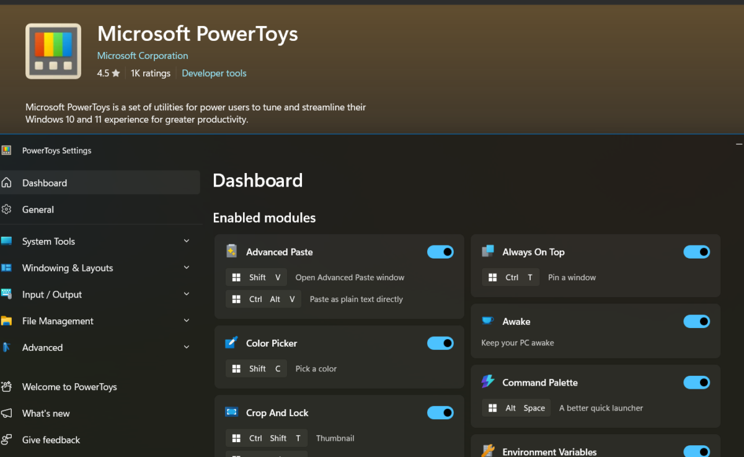Select Input / Output in the sidebar
The image size is (744, 457).
coord(100,295)
